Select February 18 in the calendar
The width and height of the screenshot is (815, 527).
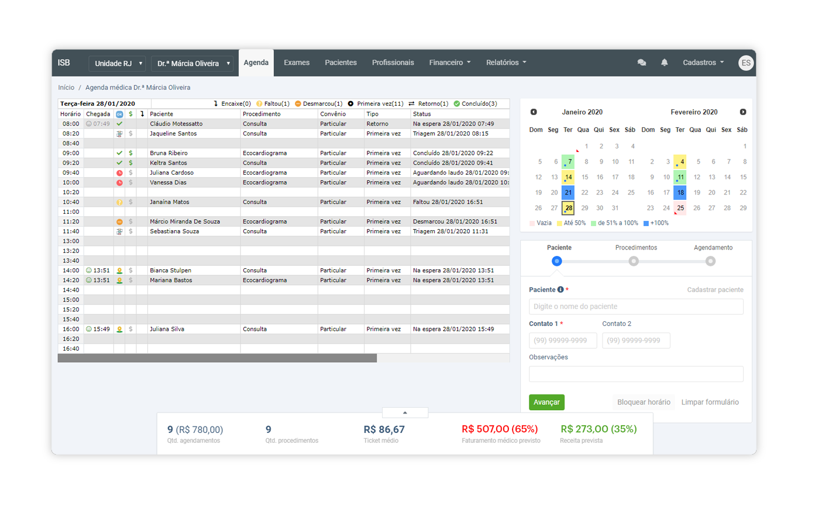tap(680, 192)
